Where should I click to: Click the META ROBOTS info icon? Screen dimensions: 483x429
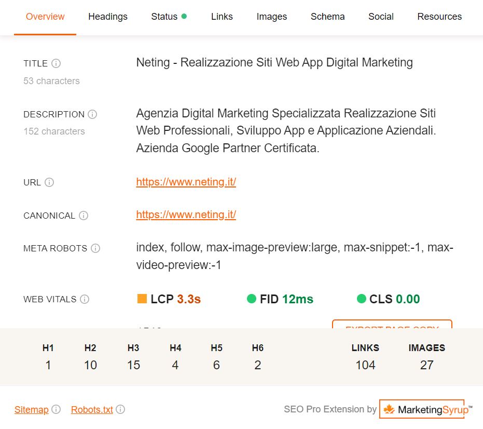click(95, 248)
